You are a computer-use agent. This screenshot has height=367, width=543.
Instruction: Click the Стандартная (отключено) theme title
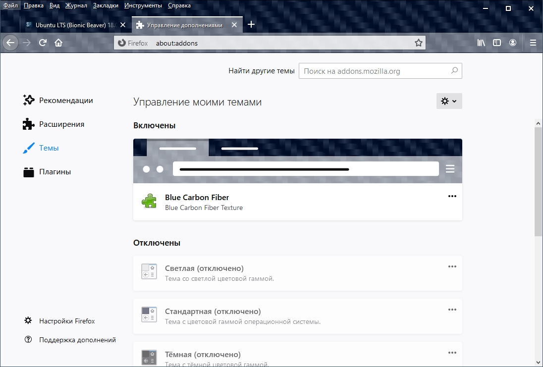(213, 311)
